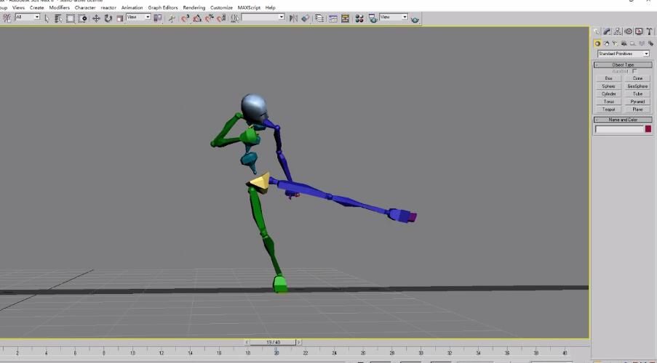Open the Curve Editor icon
This screenshot has width=657, height=363.
click(x=333, y=18)
